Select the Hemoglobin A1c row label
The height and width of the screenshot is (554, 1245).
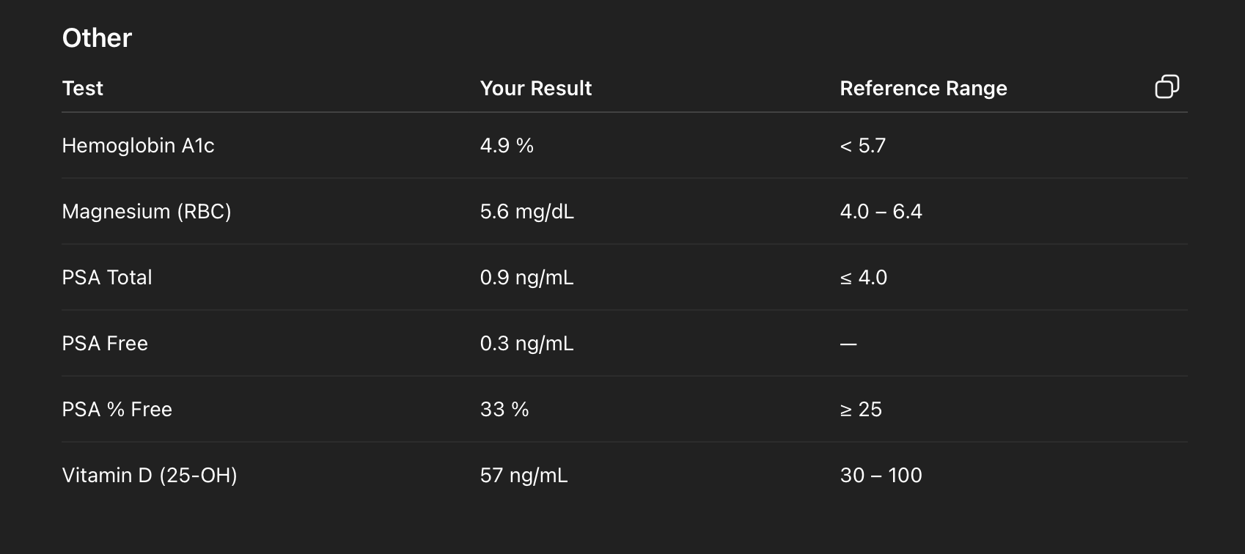[138, 146]
